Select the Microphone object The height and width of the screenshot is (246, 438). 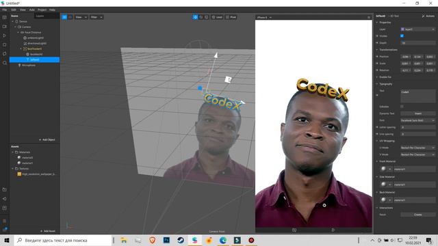28,66
